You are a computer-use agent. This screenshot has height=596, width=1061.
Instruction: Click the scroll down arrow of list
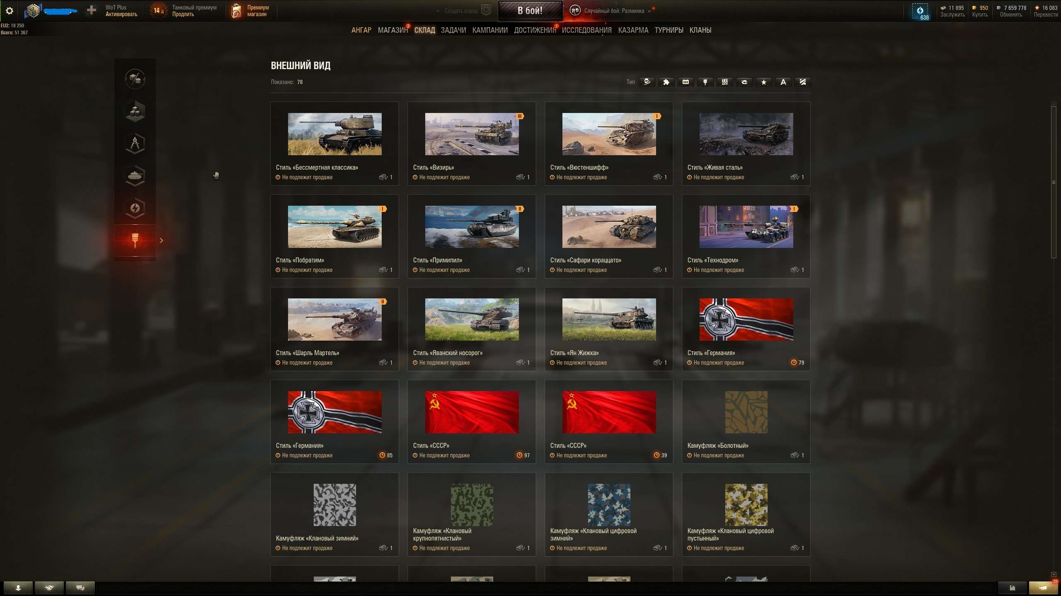1054,574
